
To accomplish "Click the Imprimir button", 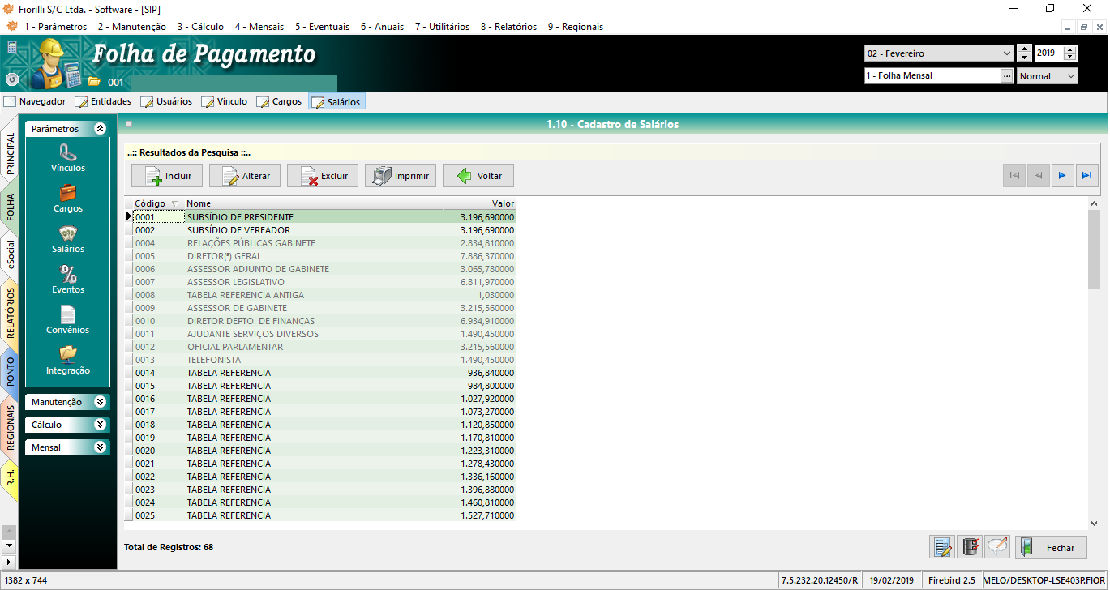I will tap(401, 176).
